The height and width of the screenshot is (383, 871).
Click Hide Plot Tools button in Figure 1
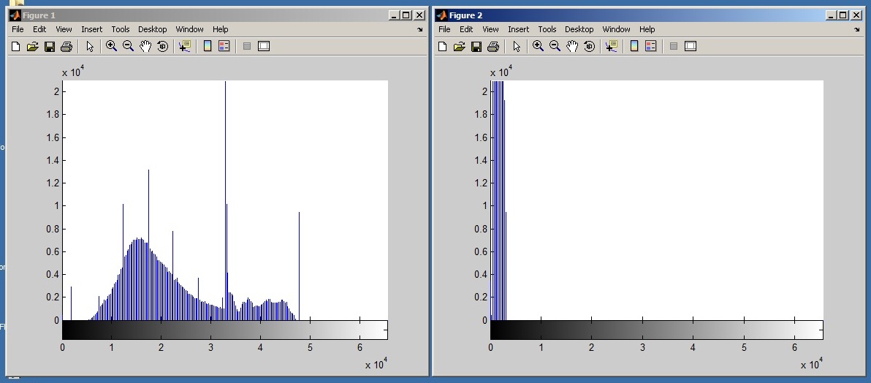pos(246,46)
